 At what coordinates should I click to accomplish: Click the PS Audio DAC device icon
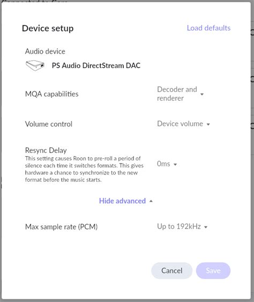[35, 65]
